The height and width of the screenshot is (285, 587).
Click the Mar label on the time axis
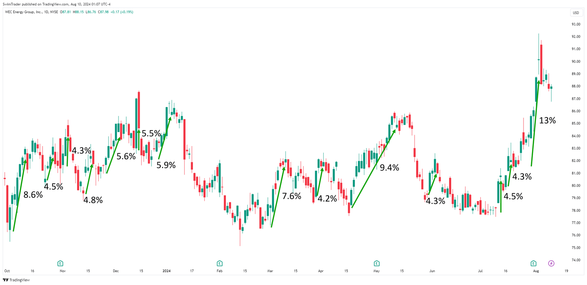[270, 271]
